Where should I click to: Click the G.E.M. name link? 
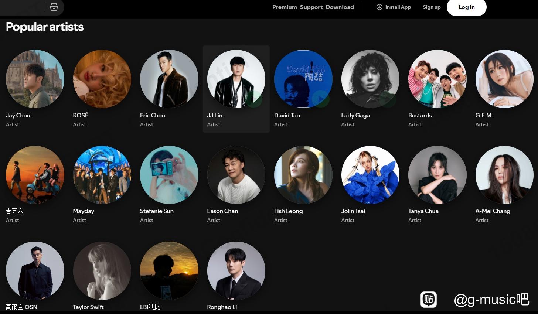484,115
